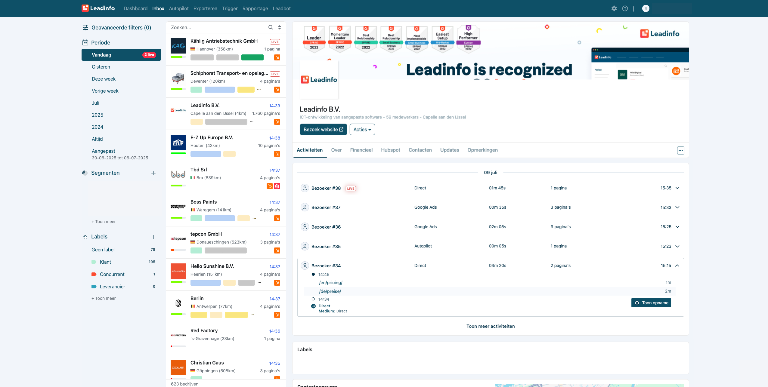Click HubSpot icon on Boss Paints row
Image resolution: width=768 pixels, height=387 pixels.
(277, 218)
